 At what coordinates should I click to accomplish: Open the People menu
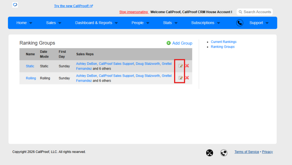tap(141, 23)
